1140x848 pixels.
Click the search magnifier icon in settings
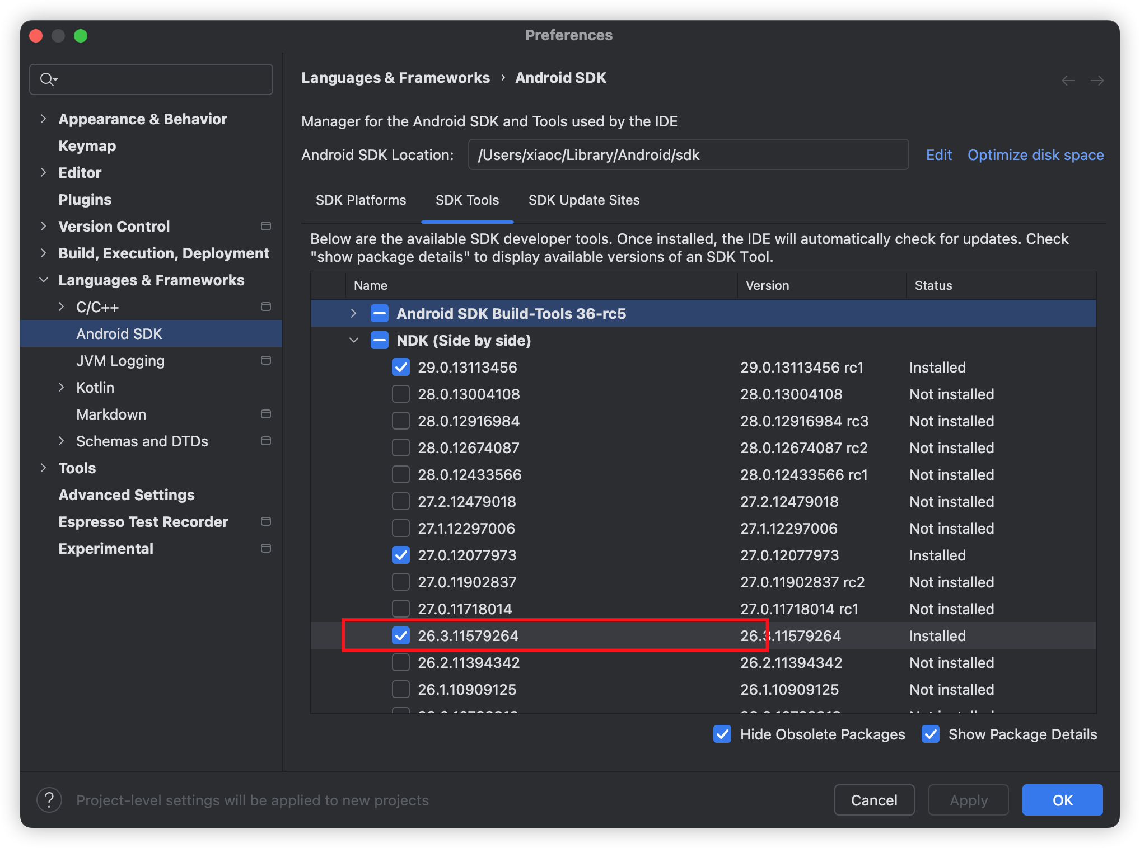click(48, 79)
